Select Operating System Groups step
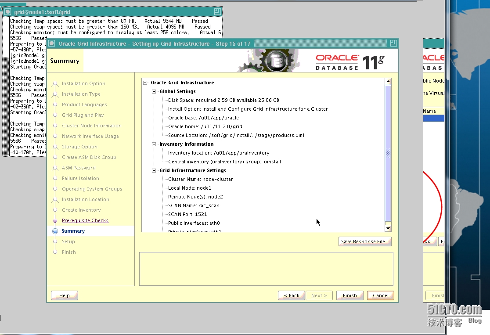The image size is (490, 335). (x=92, y=189)
